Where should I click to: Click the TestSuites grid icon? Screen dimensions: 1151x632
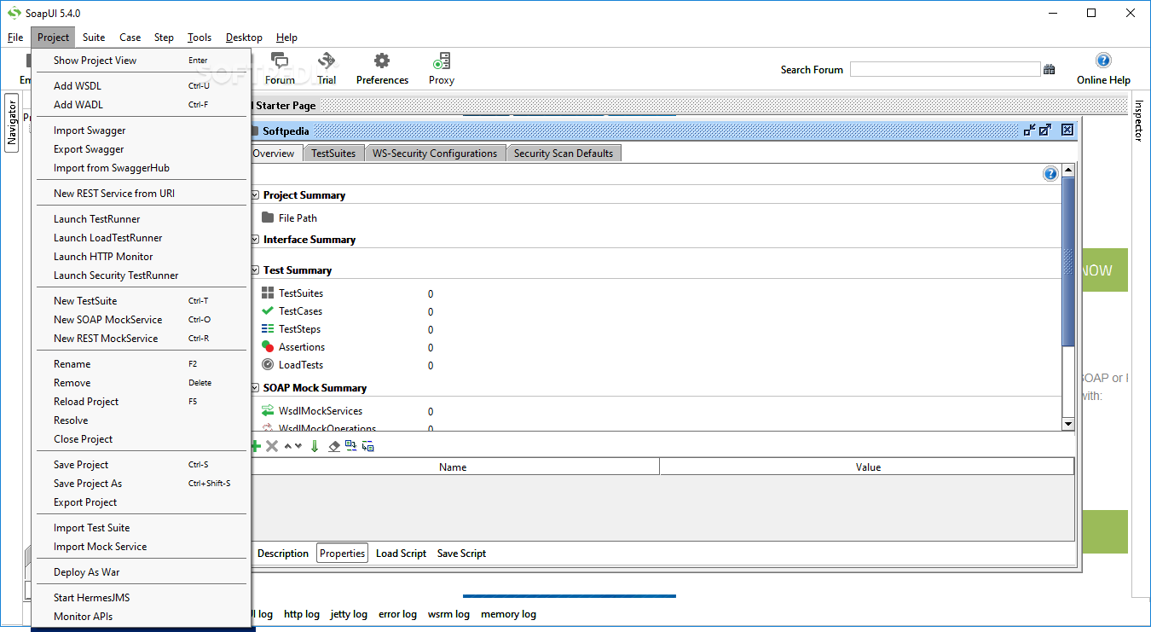click(x=268, y=293)
